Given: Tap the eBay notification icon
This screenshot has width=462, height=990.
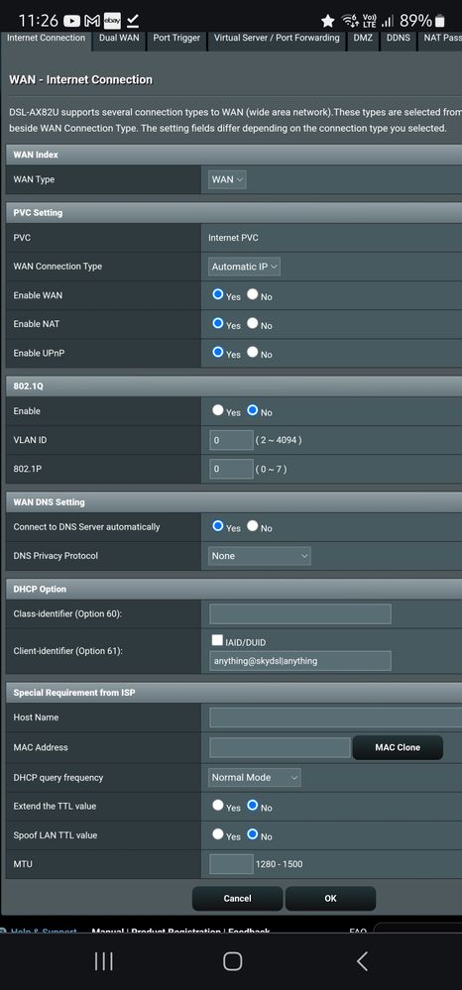Looking at the screenshot, I should tap(112, 21).
